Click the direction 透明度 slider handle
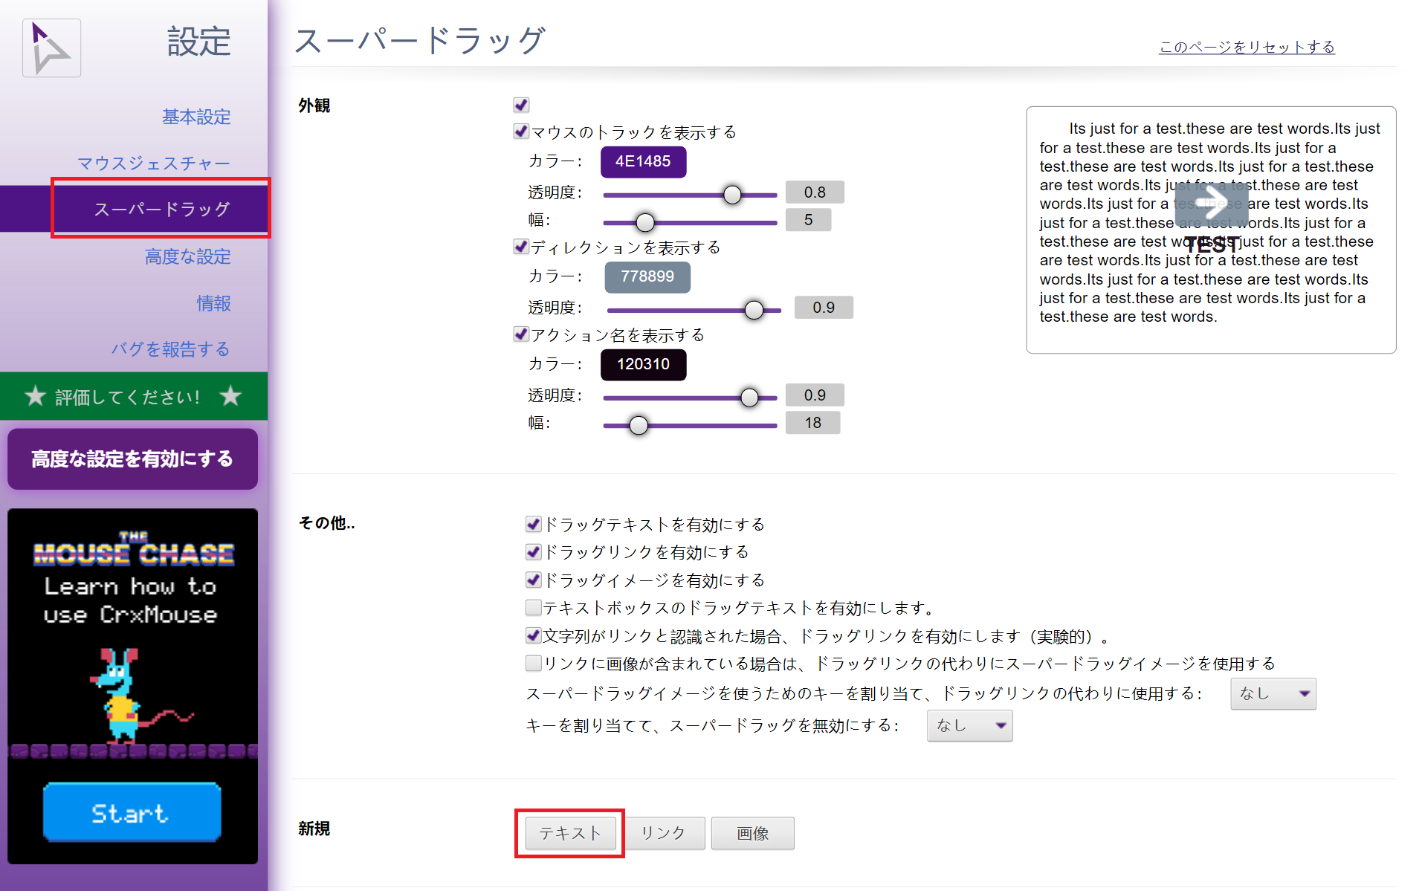 coord(754,310)
